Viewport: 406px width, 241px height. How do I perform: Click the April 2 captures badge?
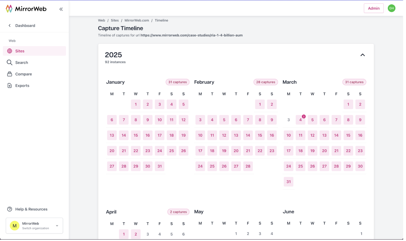(179, 212)
